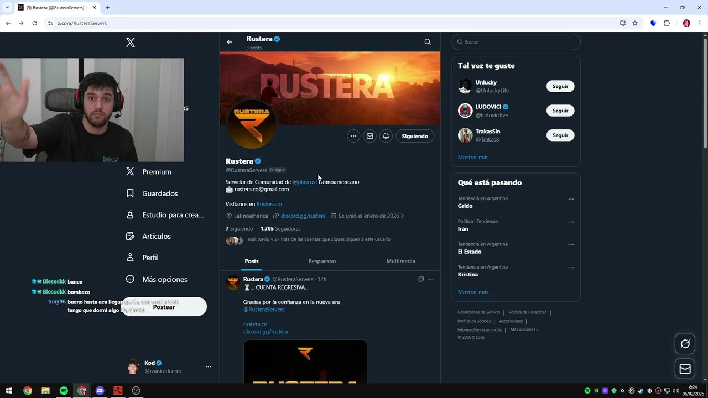Click the @RusteraServers mention in the post
Screen dimensions: 708x398
click(264, 310)
